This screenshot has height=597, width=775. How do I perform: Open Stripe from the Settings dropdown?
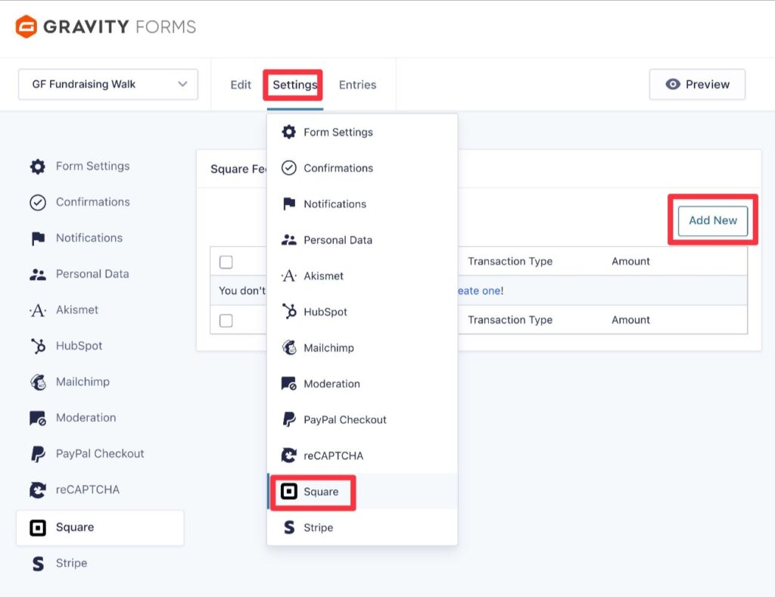click(363, 527)
